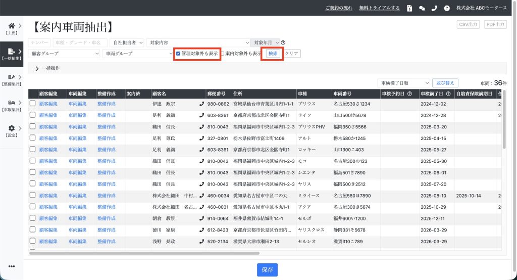517x280 pixels.
Task: Click the chat bubbles icon in header
Action: pyautogui.click(x=422, y=8)
